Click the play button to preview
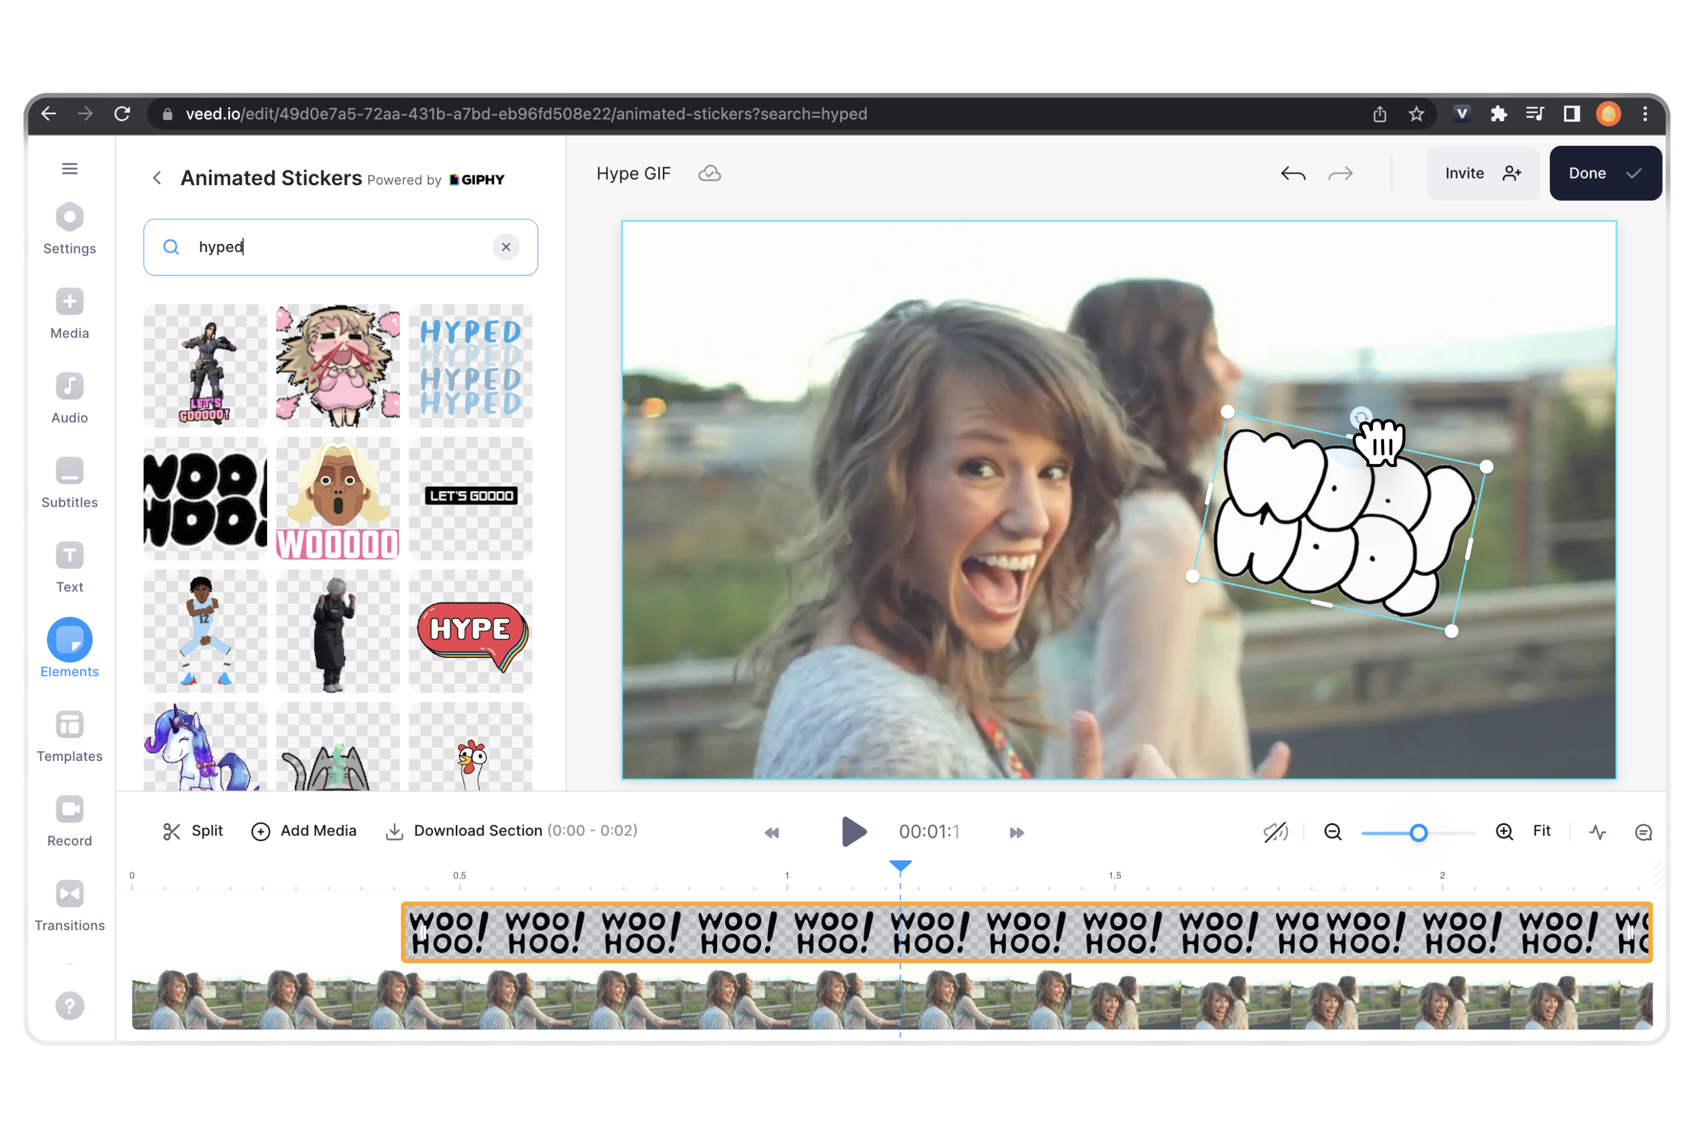Screen dimensions: 1694x1139 [853, 831]
